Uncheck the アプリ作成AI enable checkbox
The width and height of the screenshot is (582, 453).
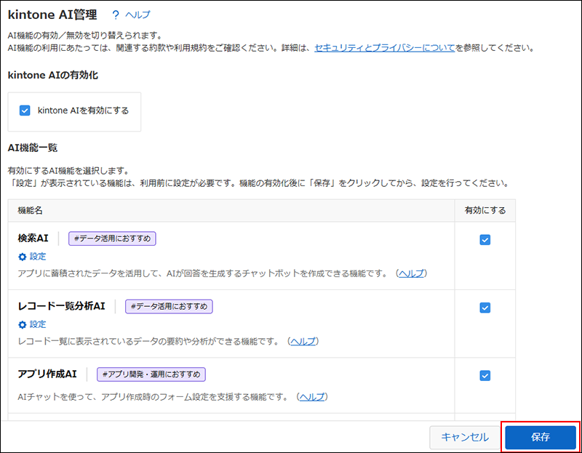point(485,375)
